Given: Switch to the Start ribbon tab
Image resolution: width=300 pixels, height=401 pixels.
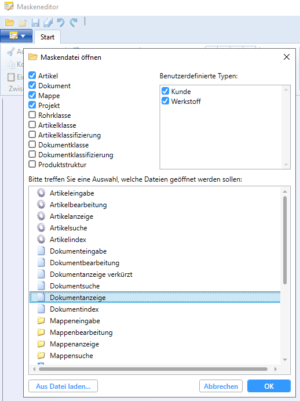Looking at the screenshot, I should pyautogui.click(x=47, y=37).
